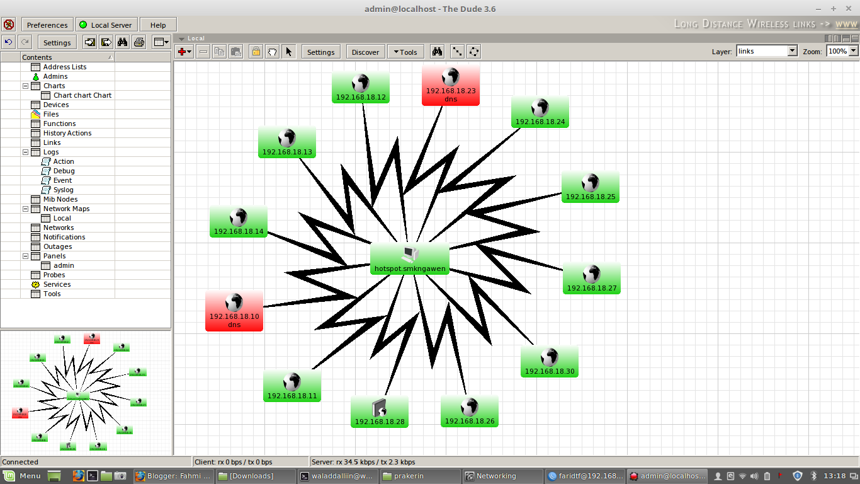Select the link creation tool icon
The height and width of the screenshot is (484, 860).
(456, 51)
